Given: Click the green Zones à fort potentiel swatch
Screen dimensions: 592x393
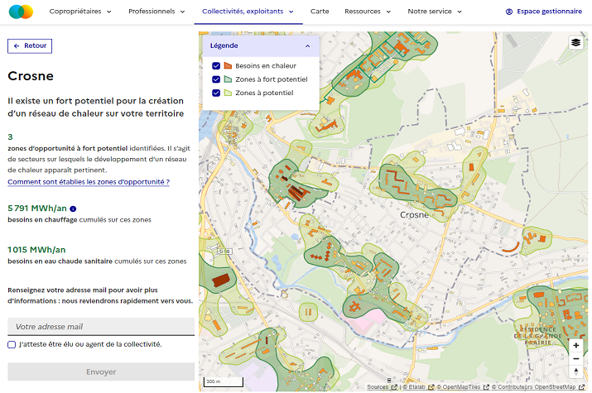Looking at the screenshot, I should (x=228, y=79).
